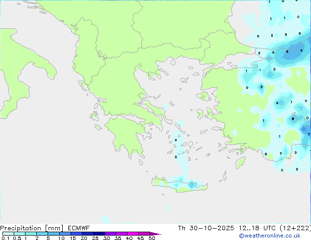311x240 pixels.
Task: Click the "Th 30-10-2025" date text
Action: click(x=206, y=228)
